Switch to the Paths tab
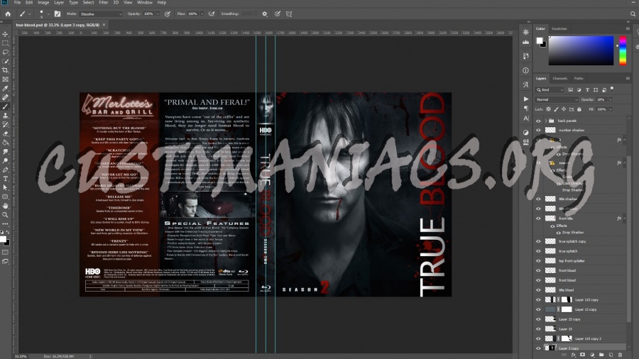This screenshot has width=639, height=359. pyautogui.click(x=579, y=79)
